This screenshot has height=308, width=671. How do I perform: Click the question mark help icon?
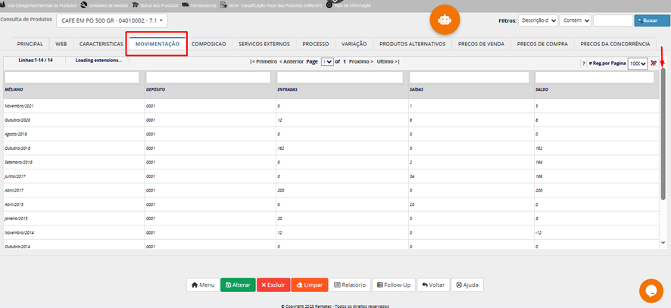[x=584, y=64]
